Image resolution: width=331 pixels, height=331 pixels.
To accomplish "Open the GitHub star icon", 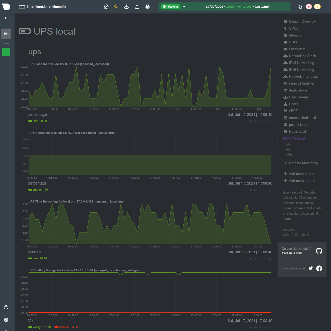I will (319, 251).
